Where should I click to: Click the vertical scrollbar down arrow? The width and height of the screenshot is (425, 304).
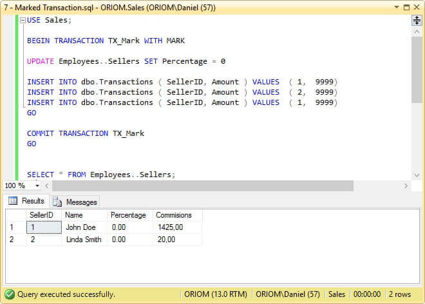click(417, 175)
